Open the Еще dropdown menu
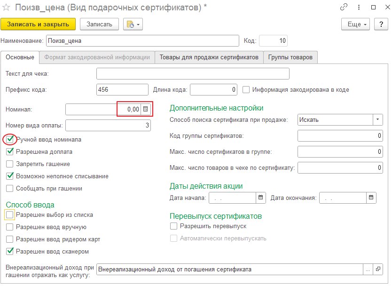The height and width of the screenshot is (286, 392). (355, 24)
